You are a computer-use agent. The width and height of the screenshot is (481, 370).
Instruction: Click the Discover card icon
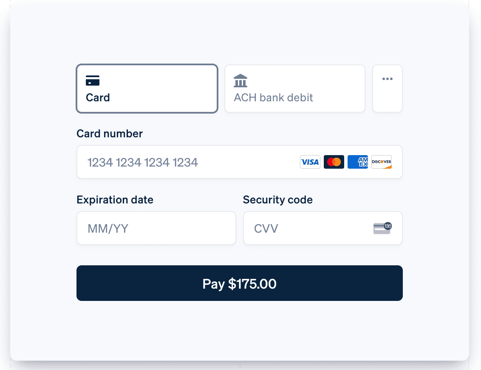point(381,162)
